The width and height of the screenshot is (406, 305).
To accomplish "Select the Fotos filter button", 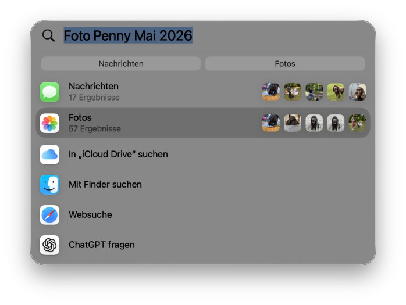I will pyautogui.click(x=285, y=64).
